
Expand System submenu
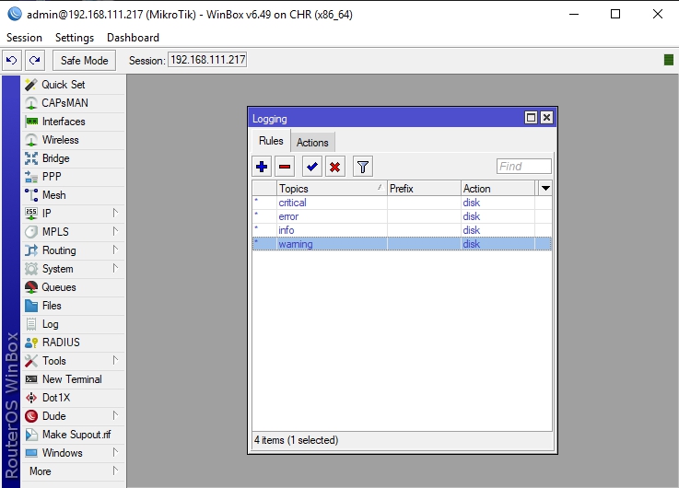[x=74, y=269]
